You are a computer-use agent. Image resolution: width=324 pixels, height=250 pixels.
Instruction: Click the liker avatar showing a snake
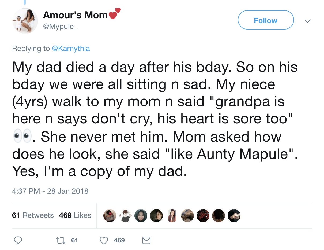[x=187, y=216]
